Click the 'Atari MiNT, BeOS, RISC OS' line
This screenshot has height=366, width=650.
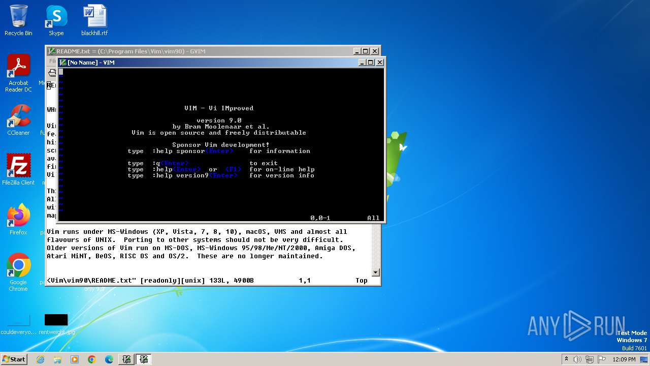185,256
